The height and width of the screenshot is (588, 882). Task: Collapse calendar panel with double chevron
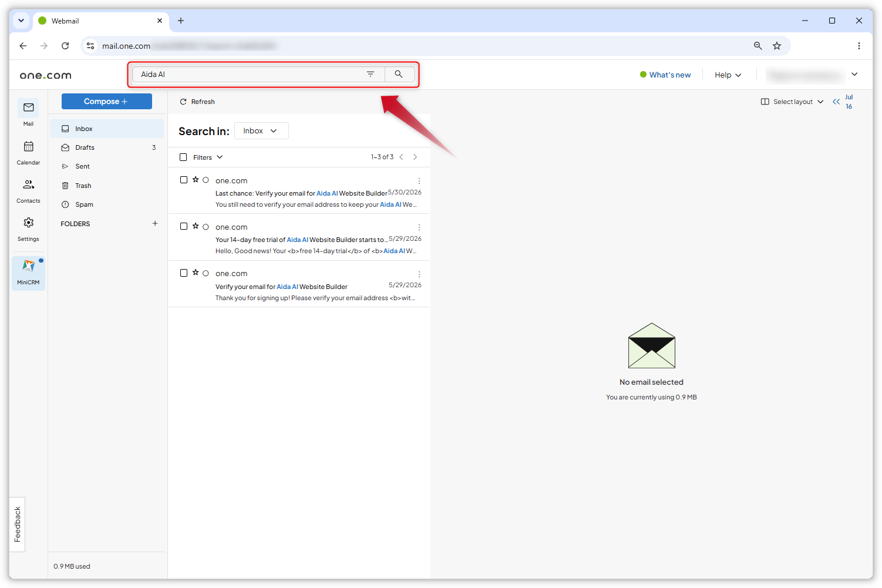pos(836,102)
